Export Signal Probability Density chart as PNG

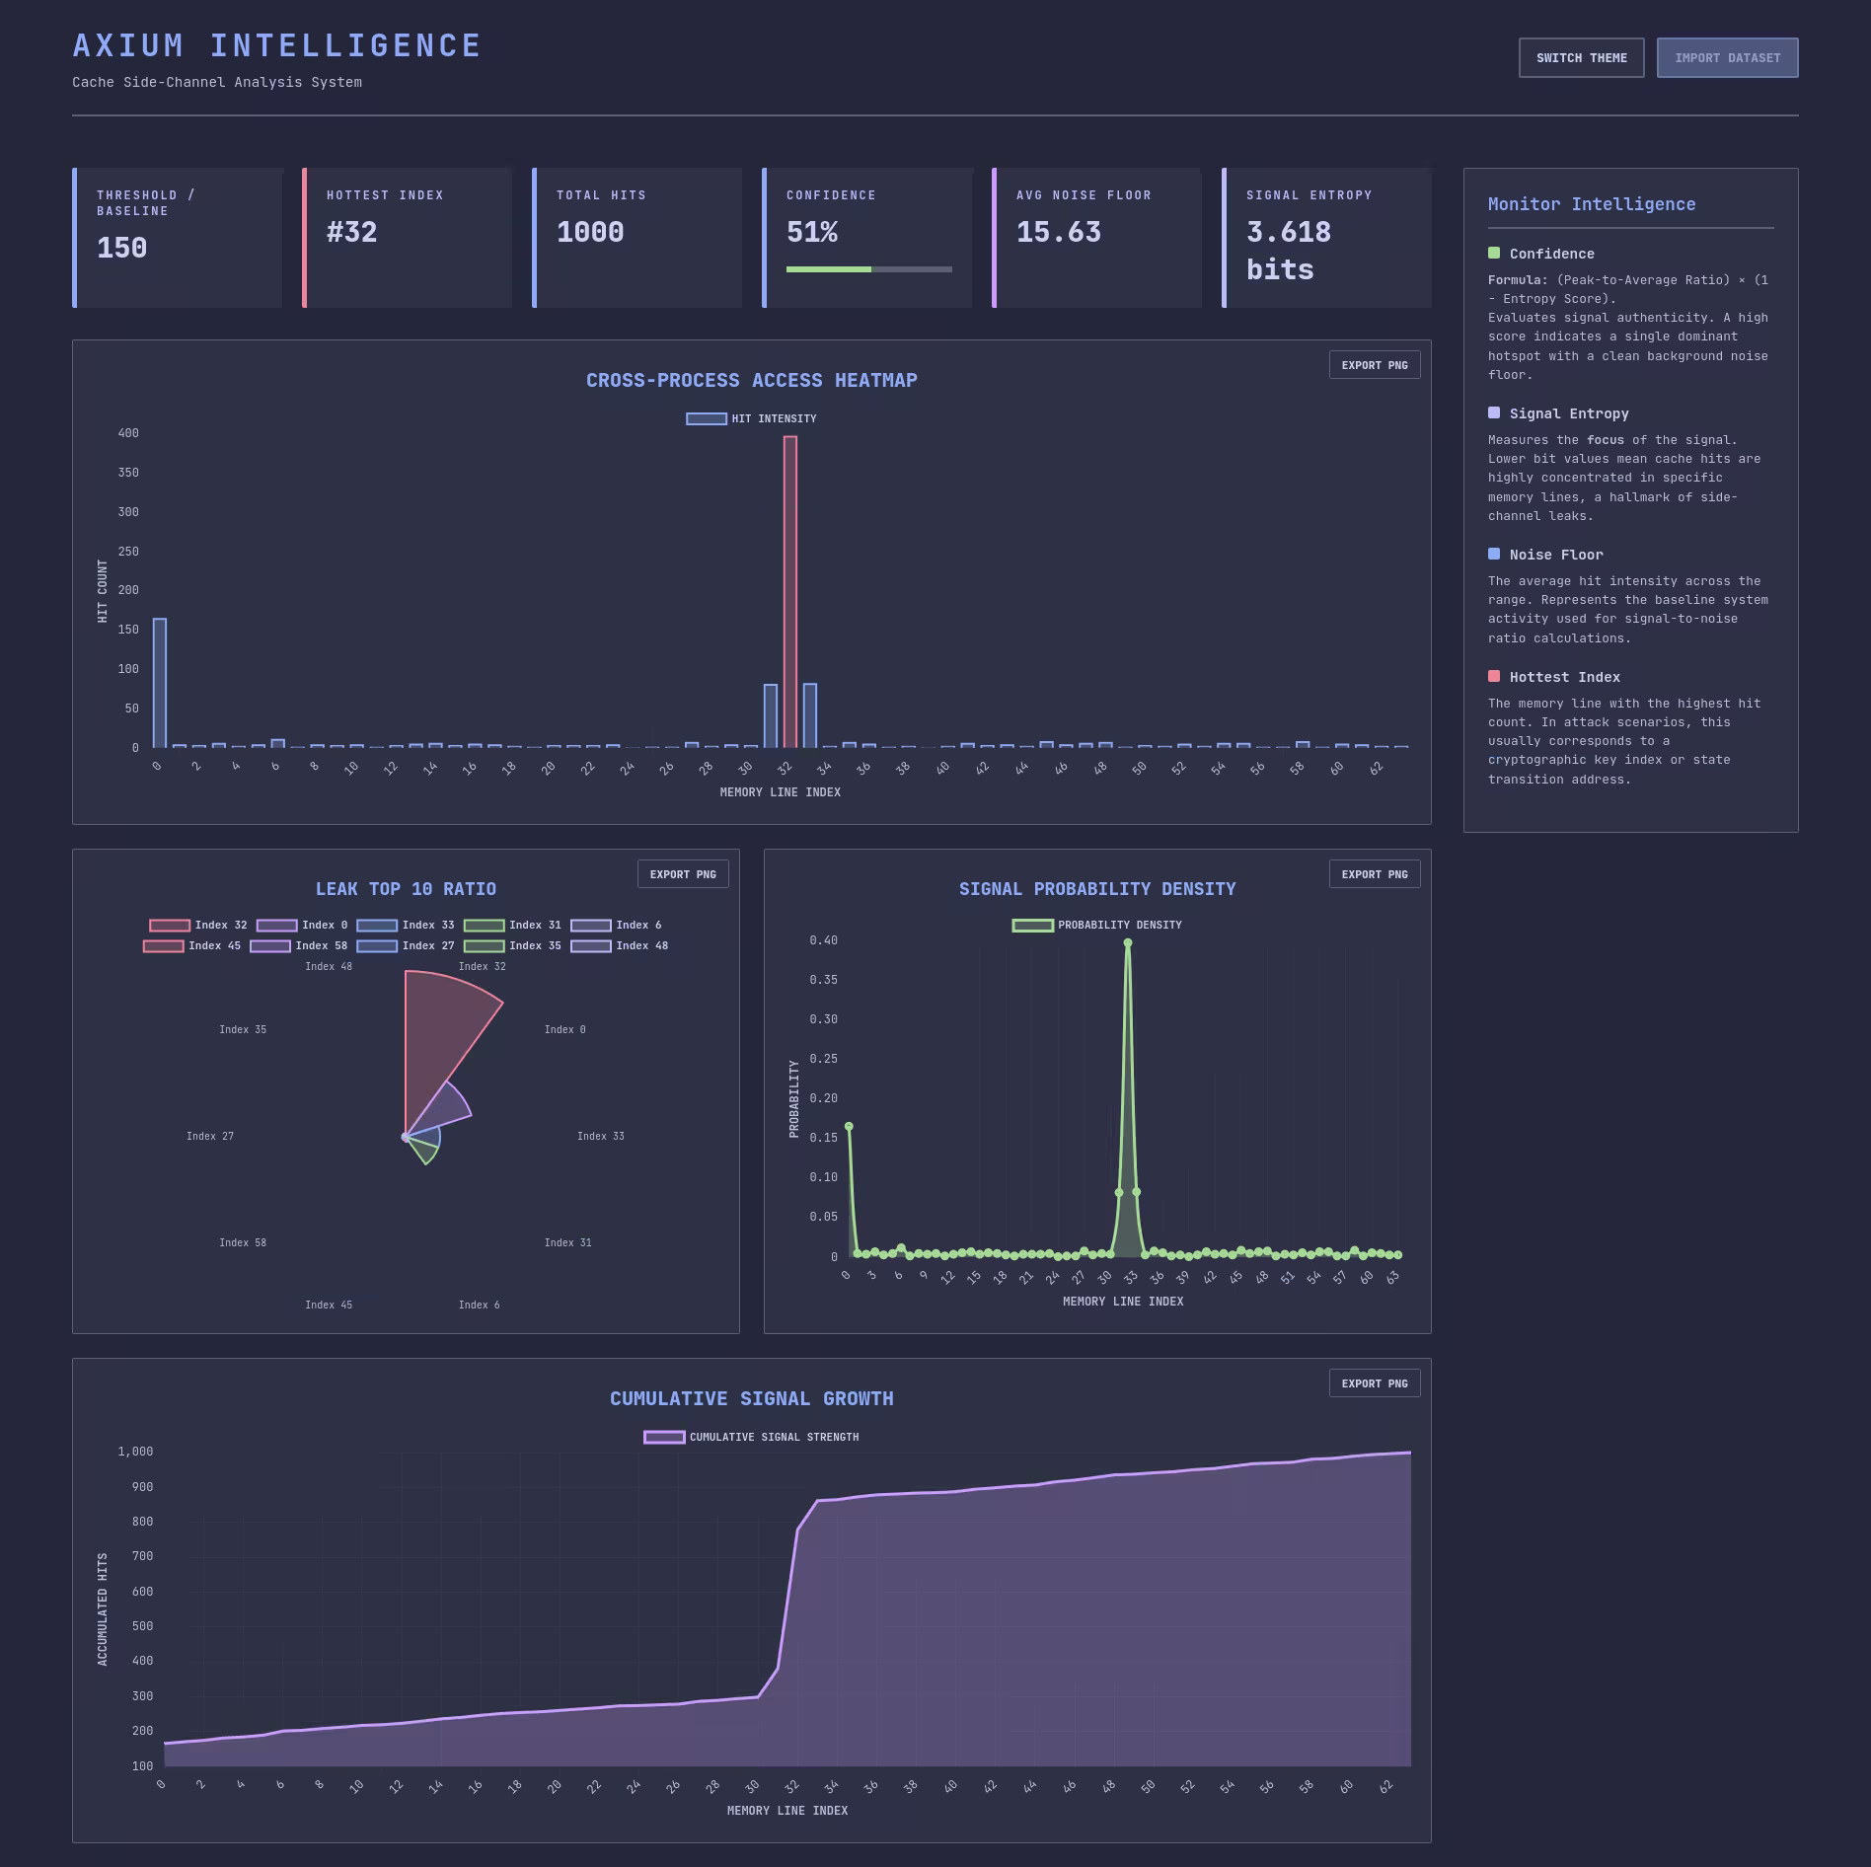point(1374,874)
